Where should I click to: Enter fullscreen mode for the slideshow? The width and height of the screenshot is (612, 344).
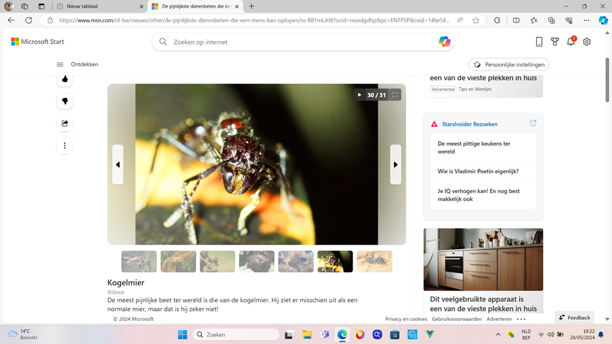395,95
